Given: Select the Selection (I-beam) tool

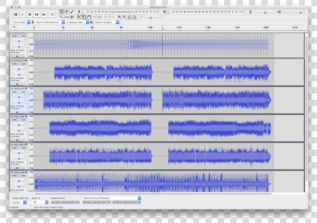Looking at the screenshot, I should 62,12.
